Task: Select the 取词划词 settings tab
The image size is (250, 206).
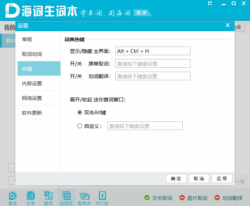Action: coord(39,54)
